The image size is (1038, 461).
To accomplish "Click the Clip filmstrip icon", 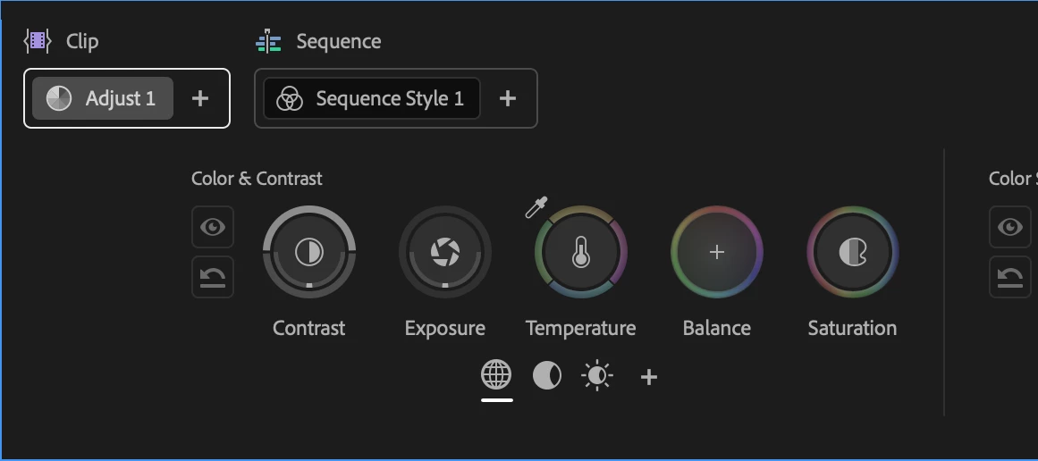I will (38, 41).
